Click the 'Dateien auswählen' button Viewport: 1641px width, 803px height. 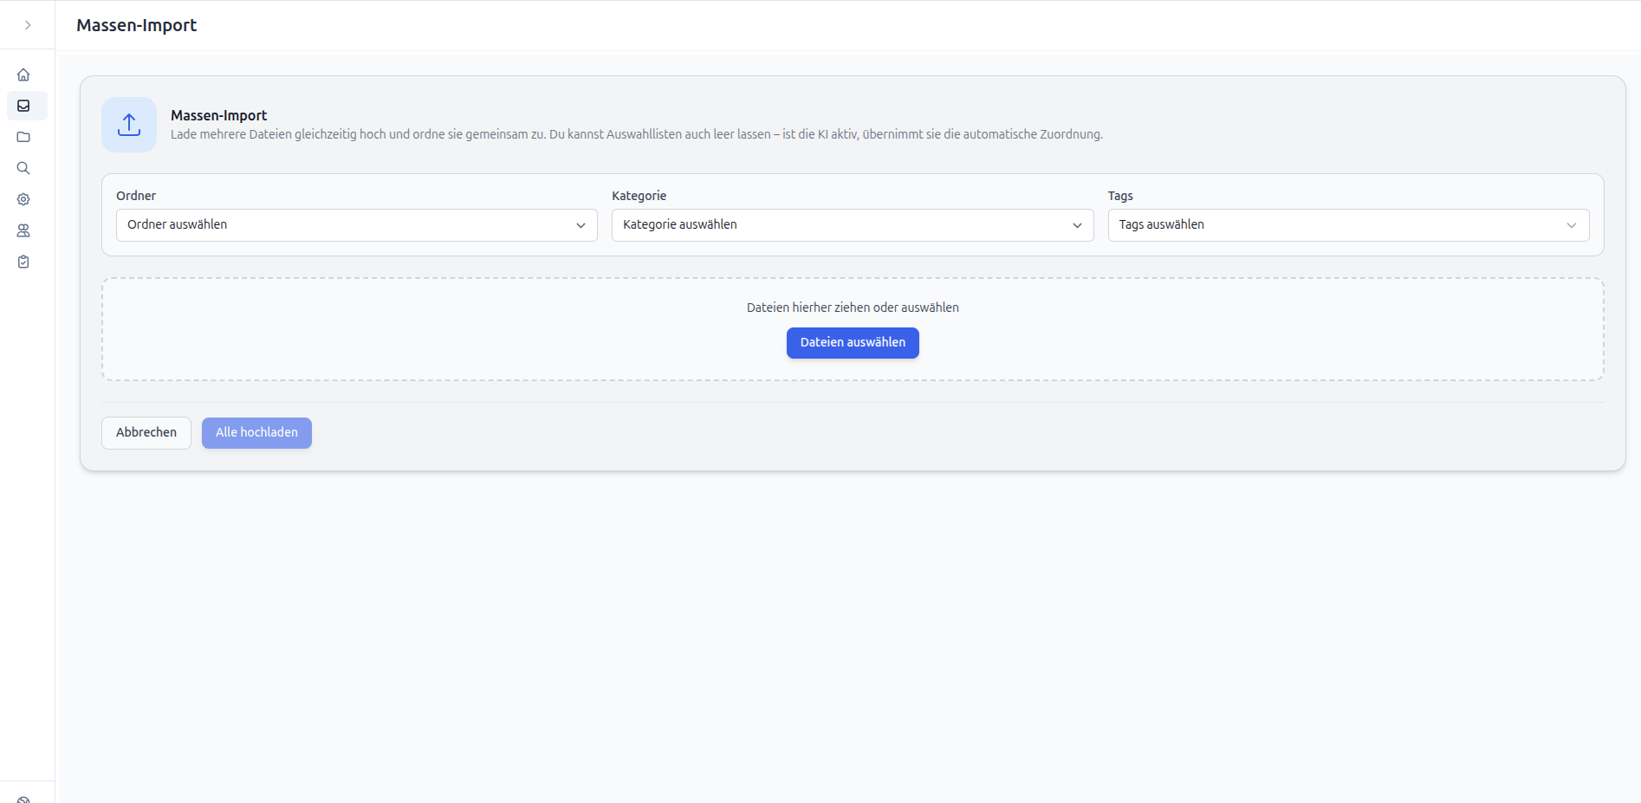[x=853, y=343]
